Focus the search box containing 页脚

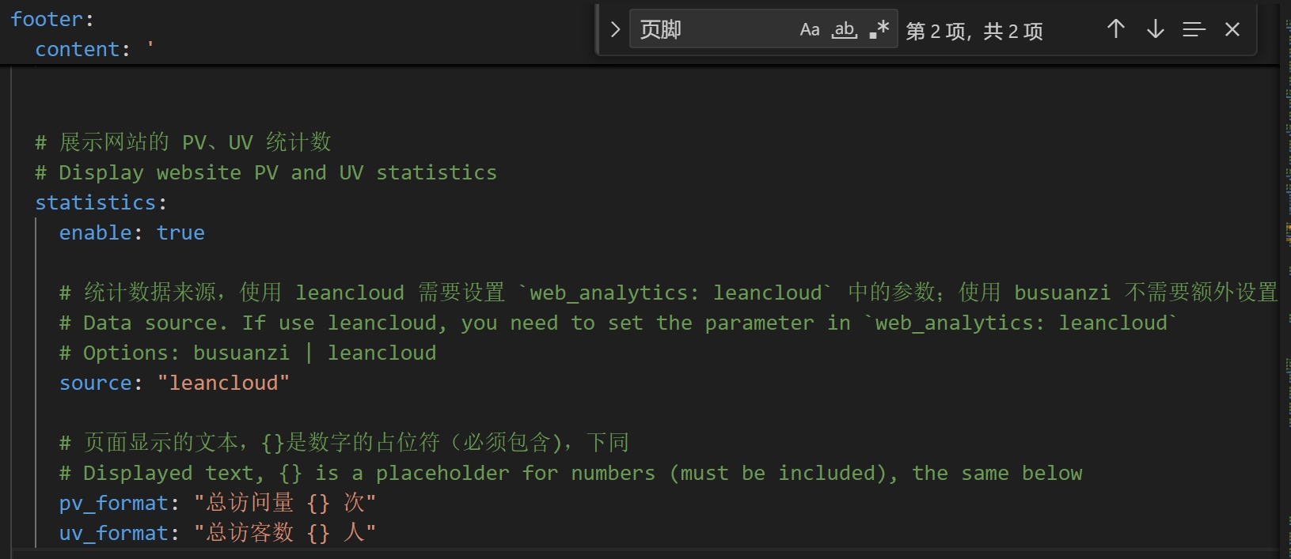pyautogui.click(x=712, y=30)
